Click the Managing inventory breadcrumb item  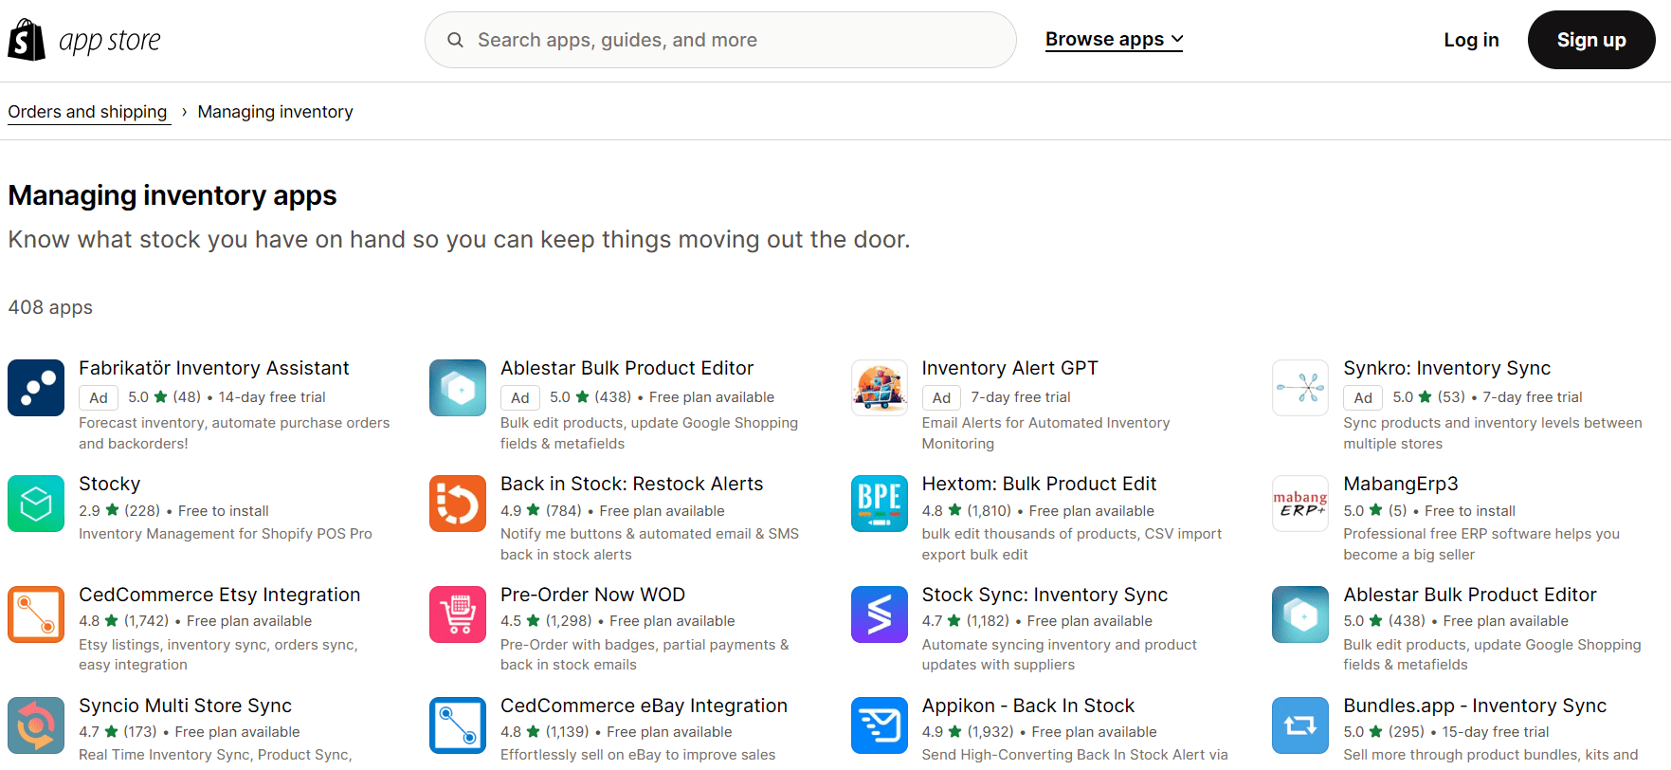275,112
